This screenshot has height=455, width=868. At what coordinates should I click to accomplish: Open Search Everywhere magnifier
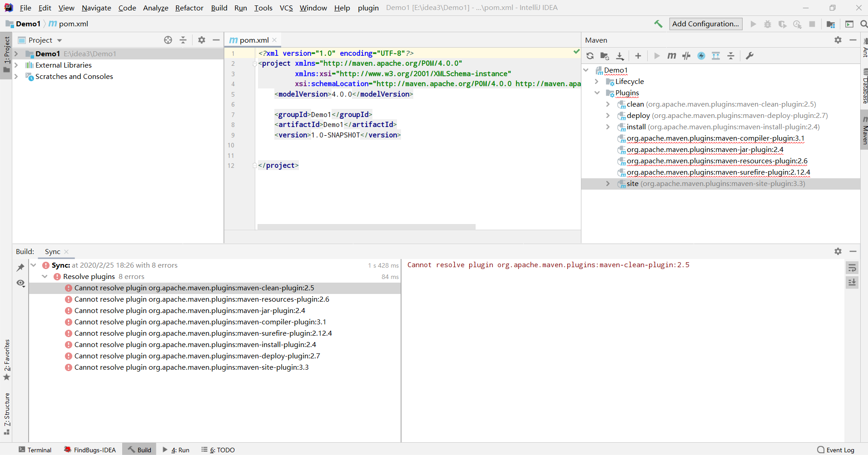click(864, 24)
